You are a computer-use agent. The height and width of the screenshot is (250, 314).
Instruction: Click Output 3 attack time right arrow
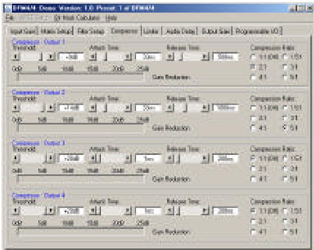tap(128, 158)
